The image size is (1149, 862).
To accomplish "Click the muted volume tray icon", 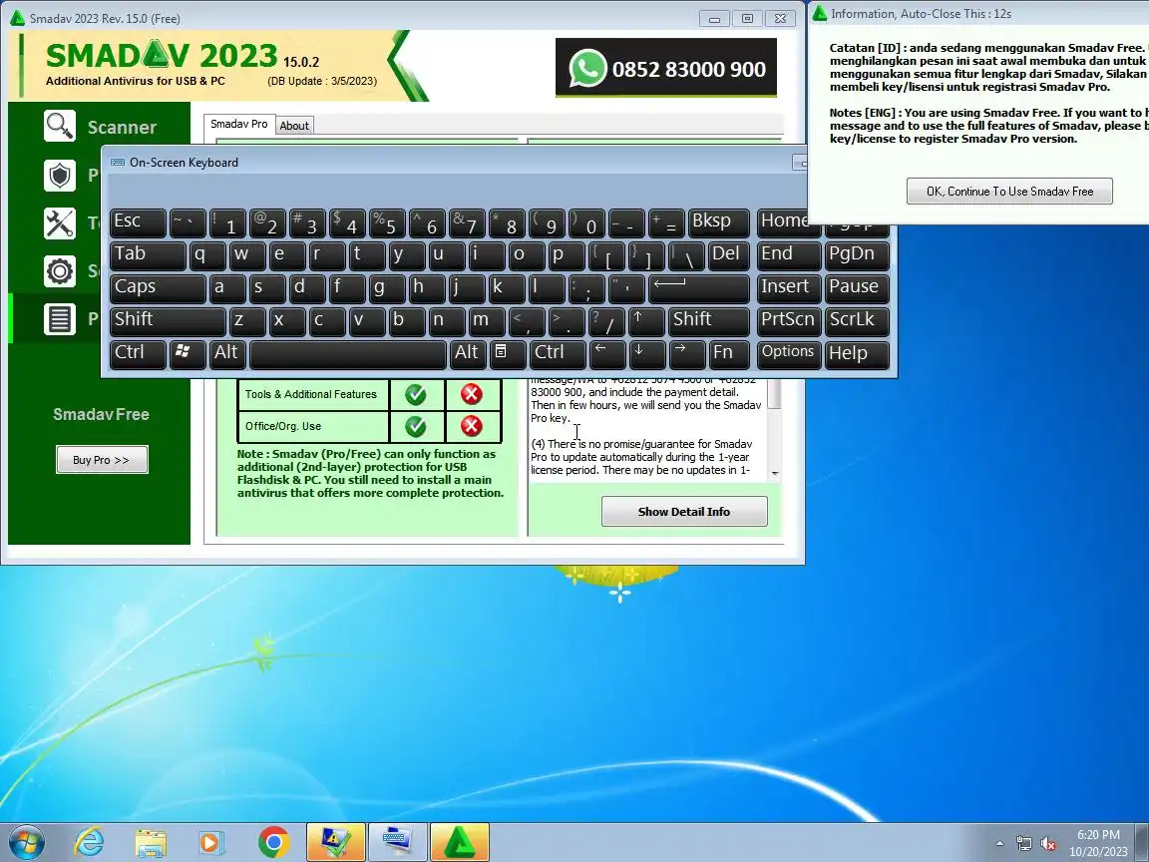I will click(x=1048, y=844).
